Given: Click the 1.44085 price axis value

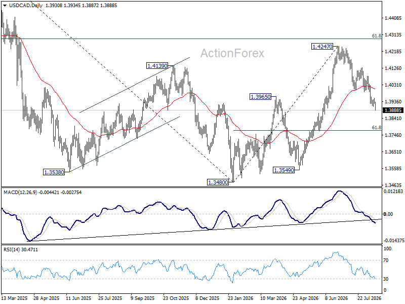Looking at the screenshot, I should point(393,18).
